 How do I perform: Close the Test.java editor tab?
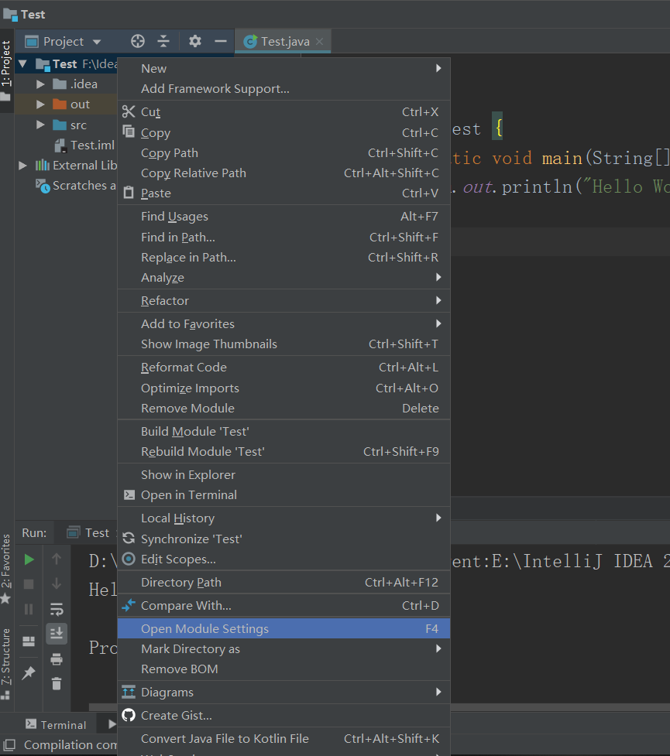pos(319,42)
